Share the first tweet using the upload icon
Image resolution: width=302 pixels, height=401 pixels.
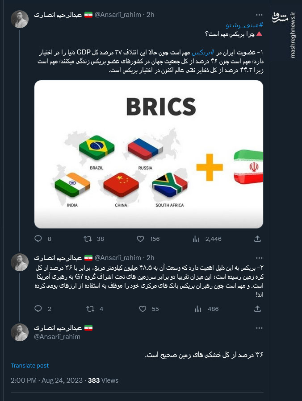click(257, 239)
